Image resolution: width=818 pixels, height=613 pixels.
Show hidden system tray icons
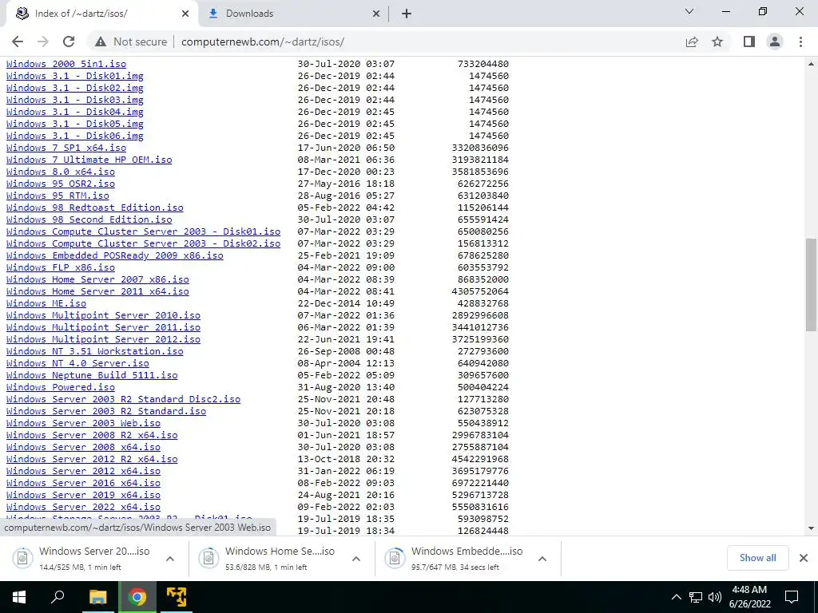tap(676, 597)
